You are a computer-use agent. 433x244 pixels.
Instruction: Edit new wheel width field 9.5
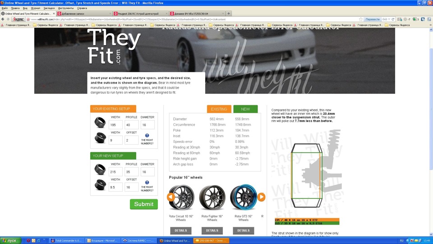pyautogui.click(x=115, y=187)
